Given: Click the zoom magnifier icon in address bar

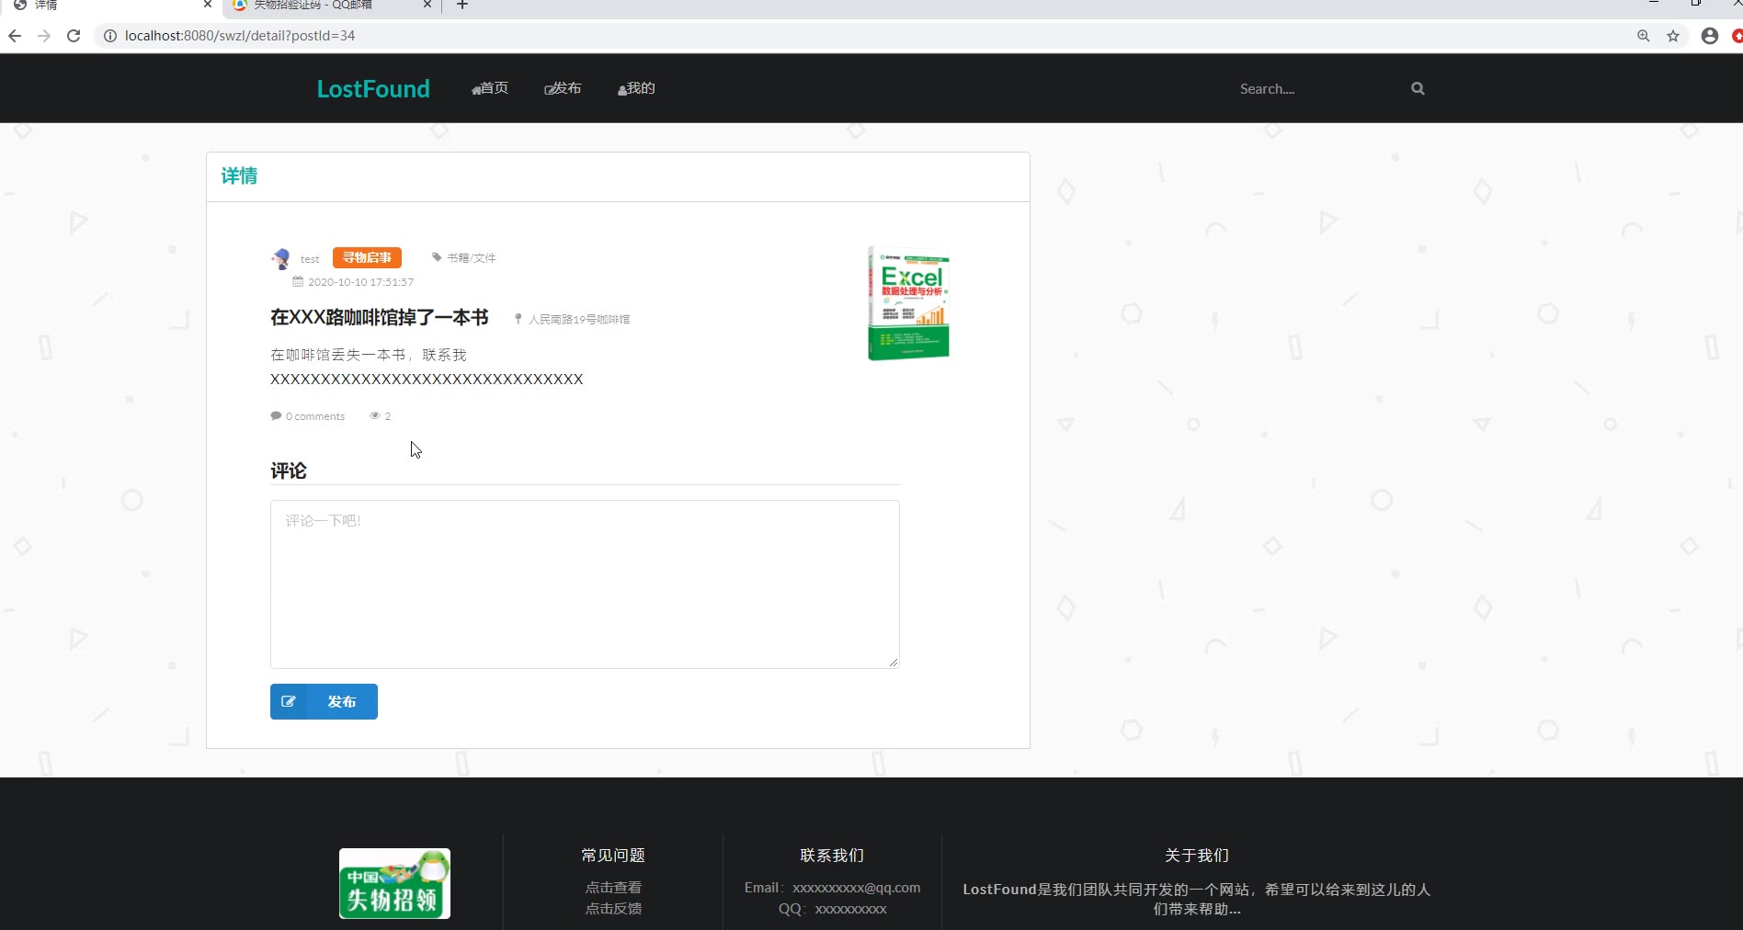Looking at the screenshot, I should [x=1644, y=36].
